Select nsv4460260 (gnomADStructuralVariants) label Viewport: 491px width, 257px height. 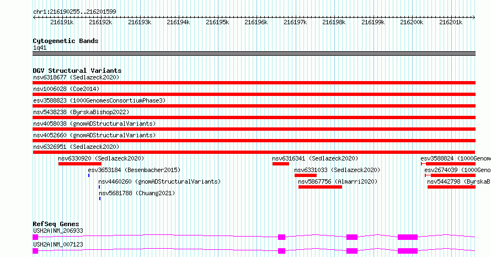tap(159, 181)
